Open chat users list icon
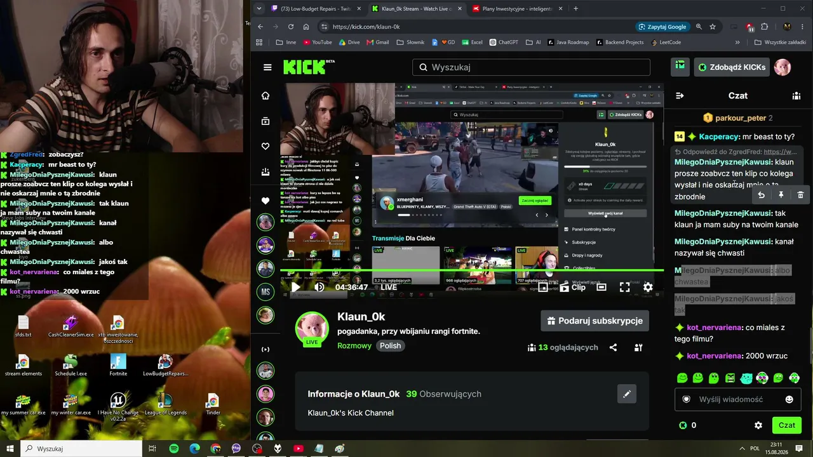The image size is (813, 457). (x=796, y=96)
